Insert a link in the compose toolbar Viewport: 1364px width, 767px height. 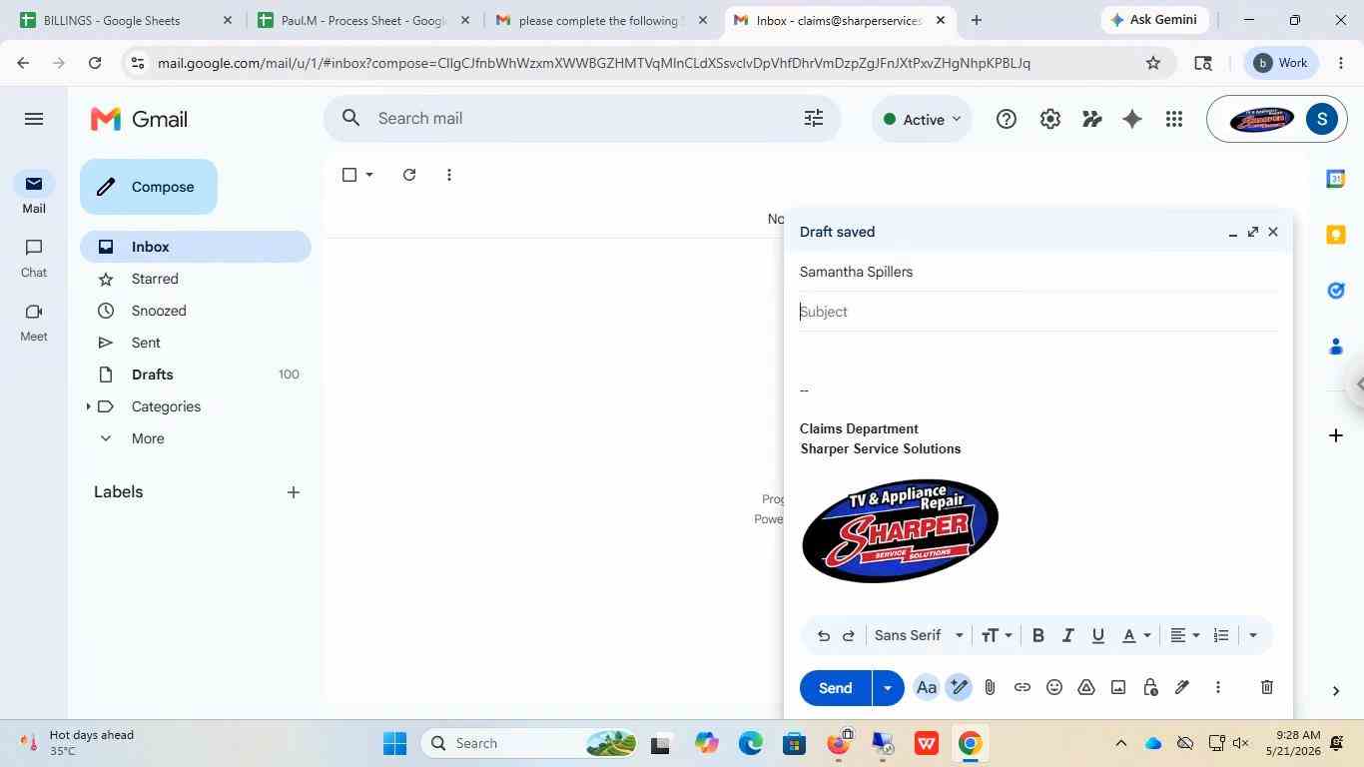tap(1022, 687)
